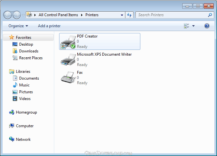Click the Downloads folder icon
This screenshot has height=156, width=217.
coord(15,51)
